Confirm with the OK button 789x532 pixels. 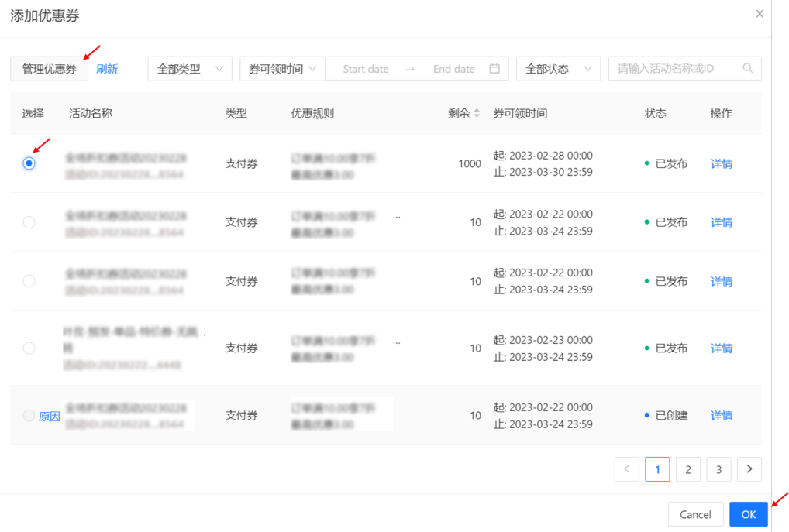click(749, 514)
